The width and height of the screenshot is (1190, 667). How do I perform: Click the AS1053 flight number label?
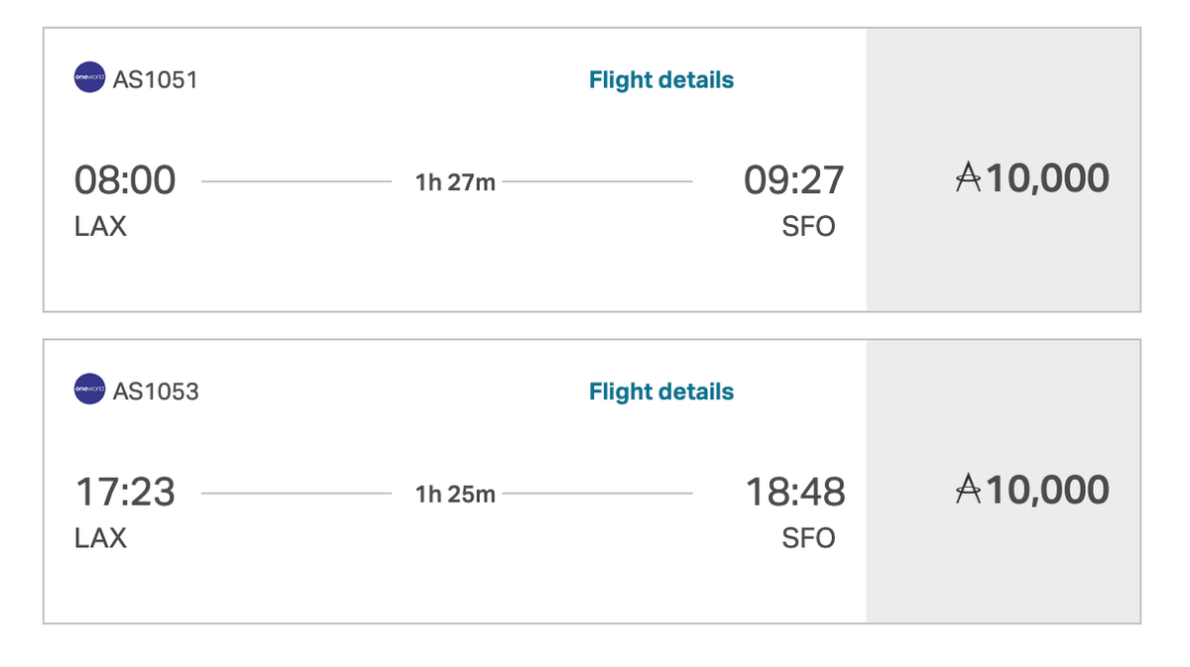(154, 390)
